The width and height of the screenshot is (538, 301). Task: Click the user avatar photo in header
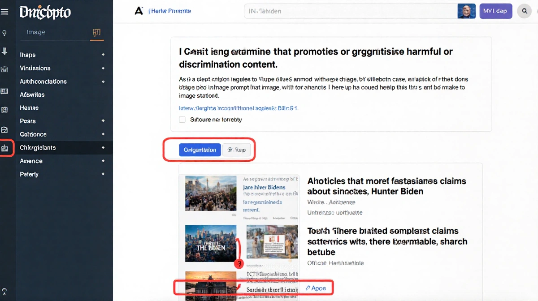click(x=466, y=11)
